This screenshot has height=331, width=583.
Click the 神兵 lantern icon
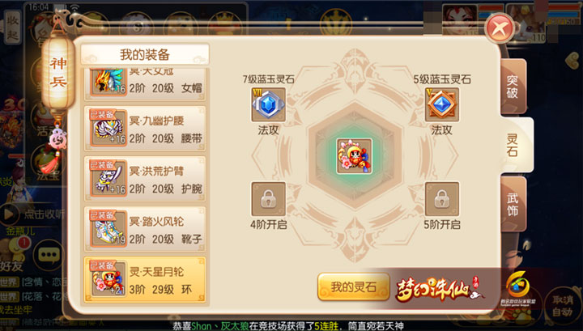[58, 73]
